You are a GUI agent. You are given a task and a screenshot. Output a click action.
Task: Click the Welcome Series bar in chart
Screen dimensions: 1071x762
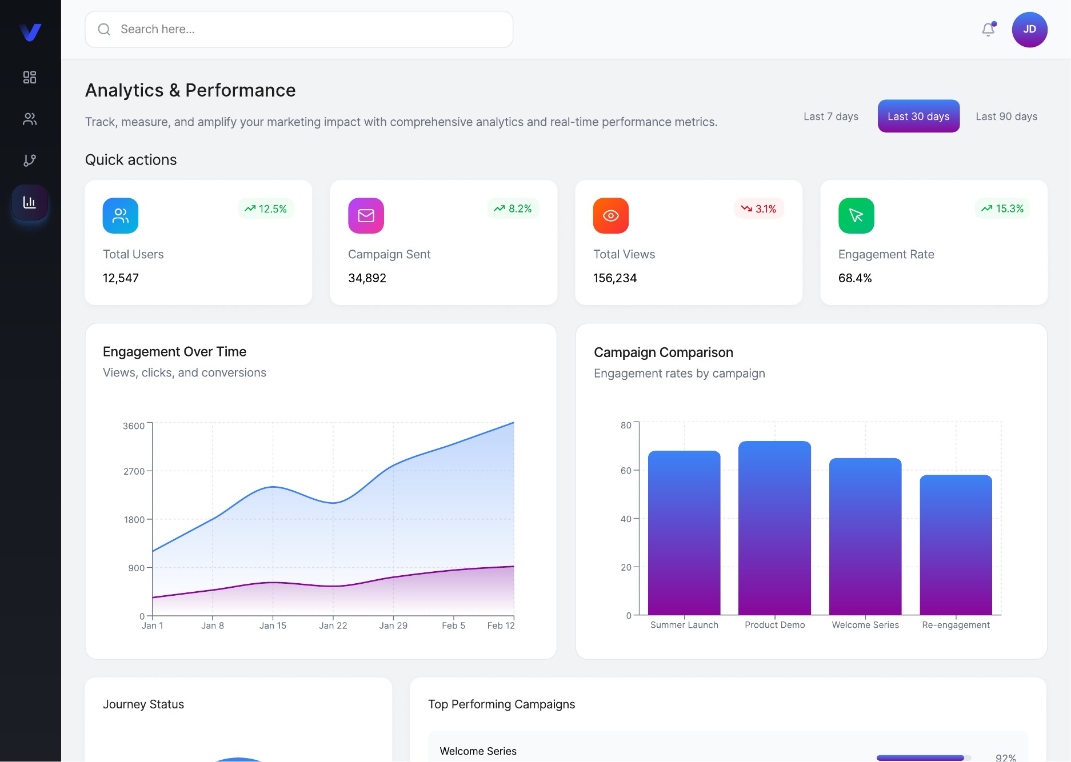865,536
